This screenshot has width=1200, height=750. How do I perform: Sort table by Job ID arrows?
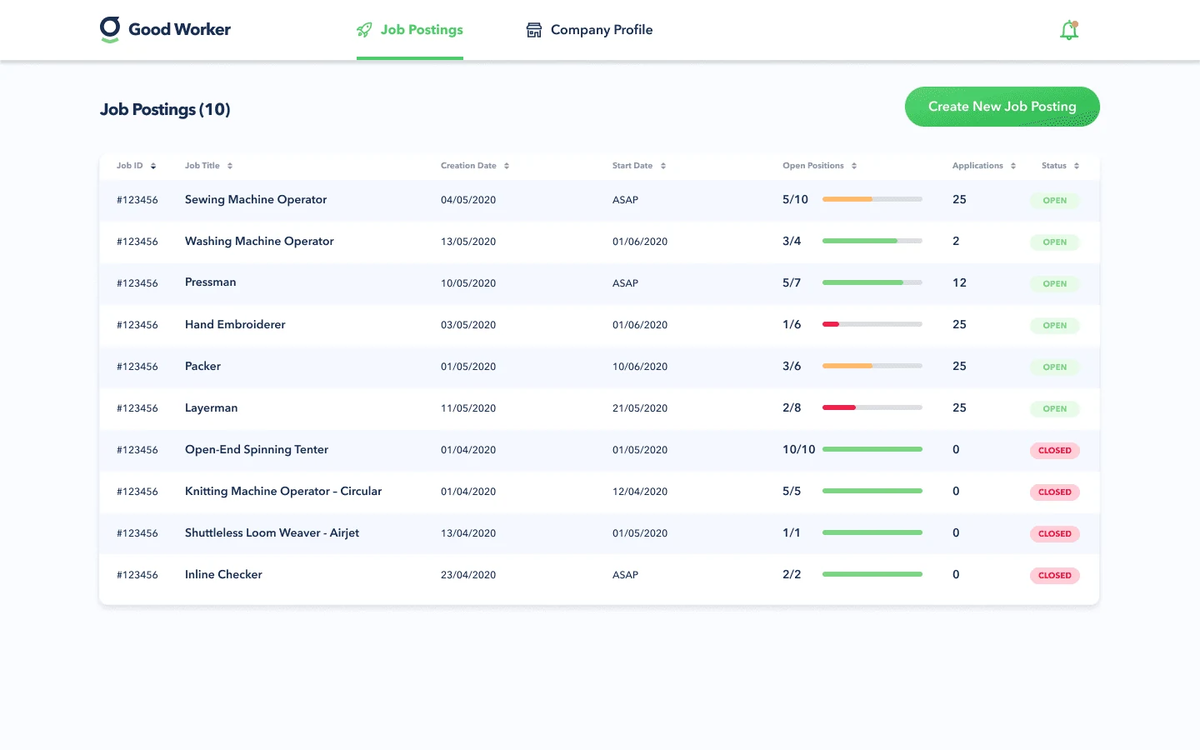(x=153, y=166)
